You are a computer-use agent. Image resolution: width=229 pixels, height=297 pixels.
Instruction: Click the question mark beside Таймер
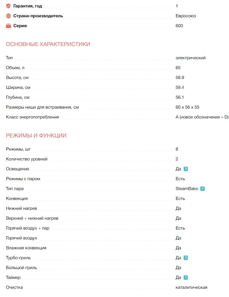(186, 278)
